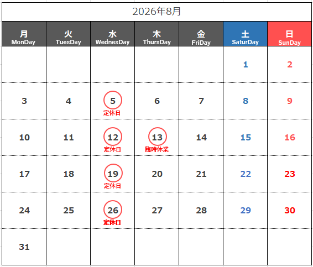Click red date 16
The height and width of the screenshot is (267, 313).
pyautogui.click(x=290, y=138)
